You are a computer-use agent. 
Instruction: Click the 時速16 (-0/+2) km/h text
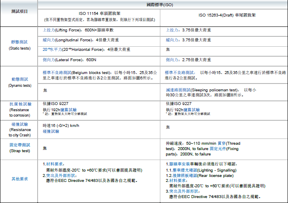[60, 125]
